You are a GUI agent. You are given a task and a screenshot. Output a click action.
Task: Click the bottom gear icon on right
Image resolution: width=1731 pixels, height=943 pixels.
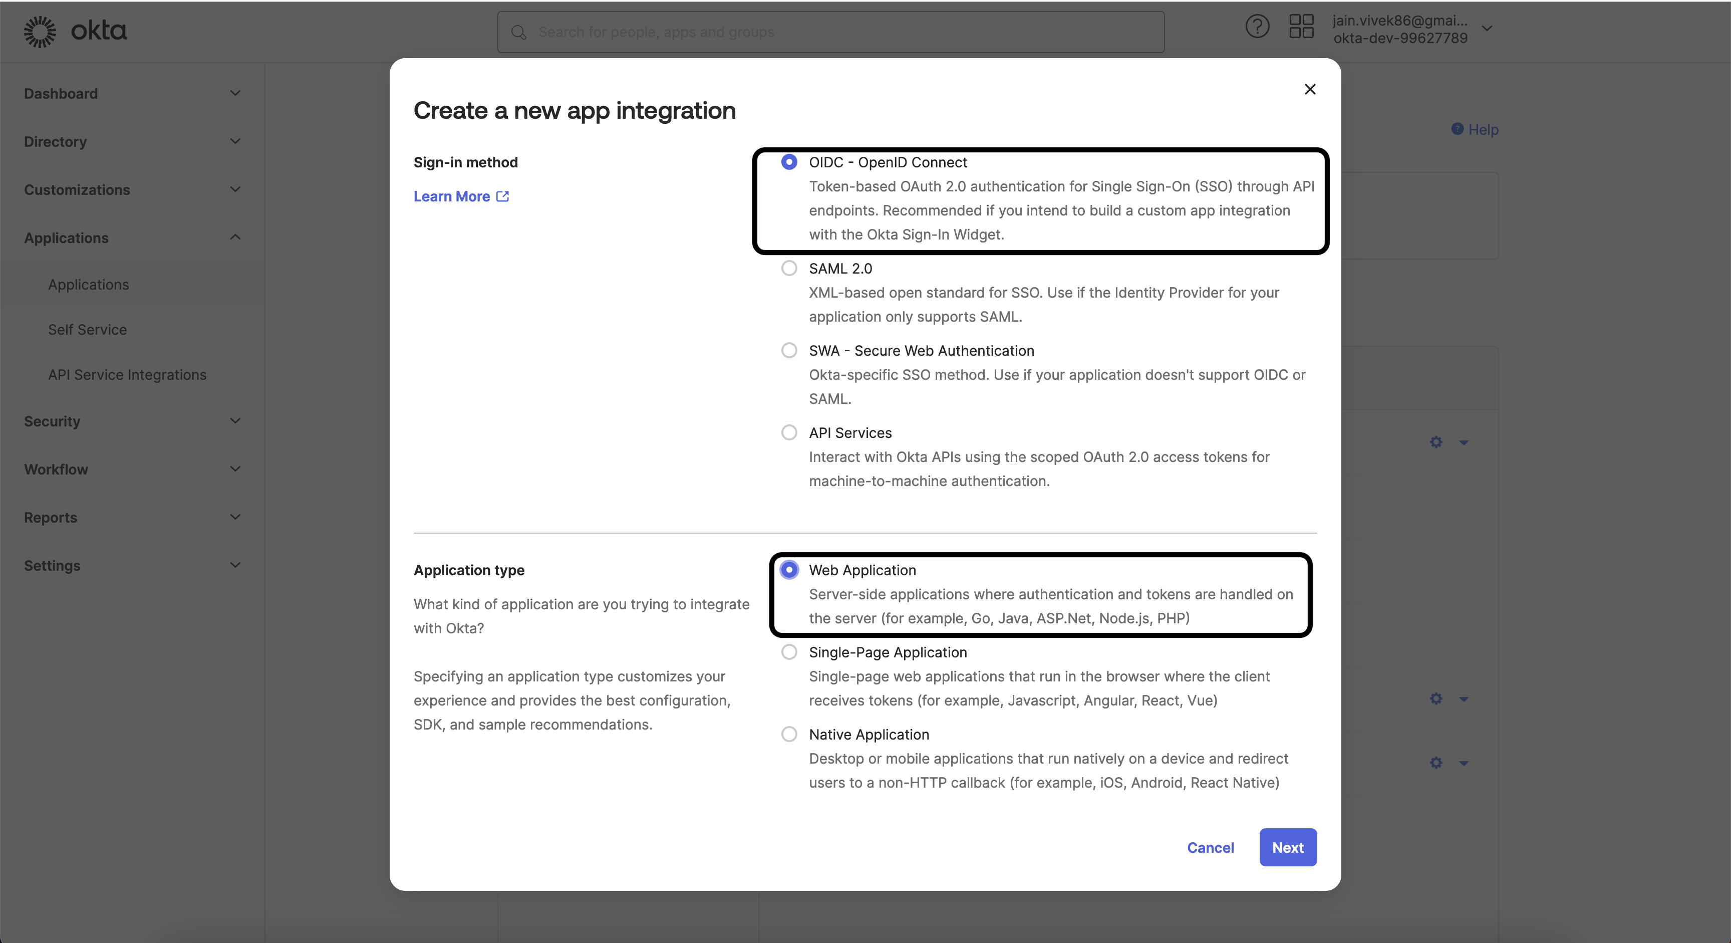click(x=1436, y=763)
